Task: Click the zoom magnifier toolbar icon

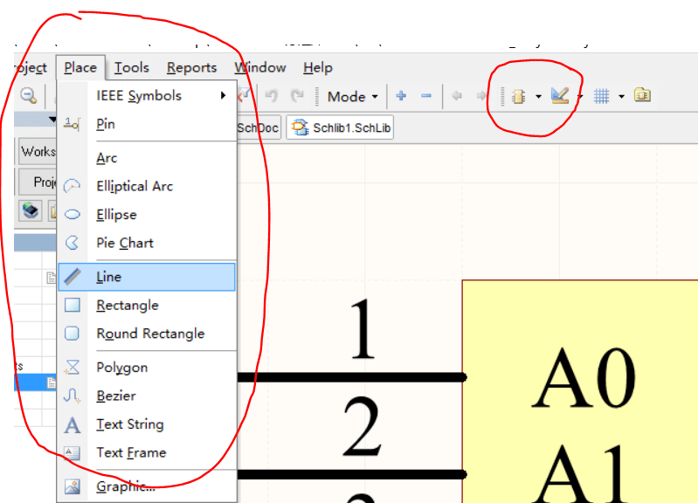Action: (29, 96)
